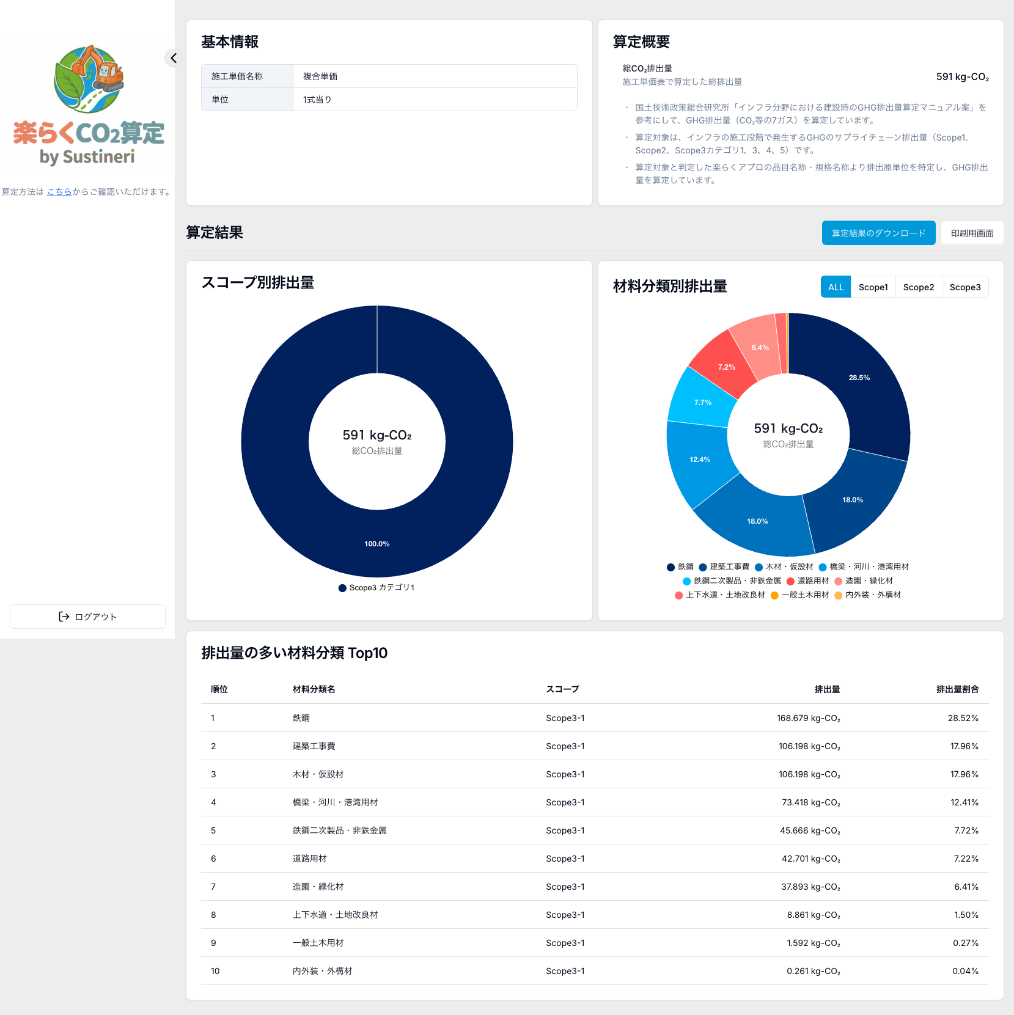Click the 排出量割合 column header

pyautogui.click(x=957, y=689)
